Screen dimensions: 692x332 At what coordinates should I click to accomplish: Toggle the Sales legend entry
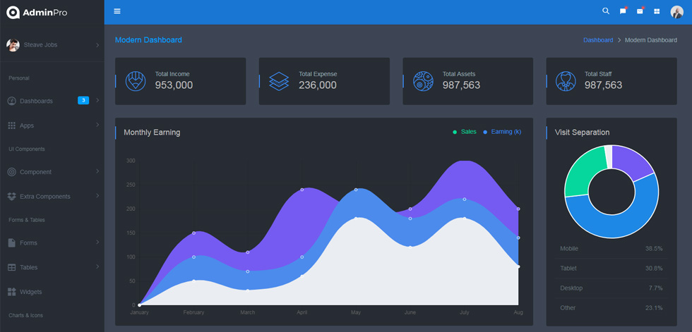tap(465, 132)
